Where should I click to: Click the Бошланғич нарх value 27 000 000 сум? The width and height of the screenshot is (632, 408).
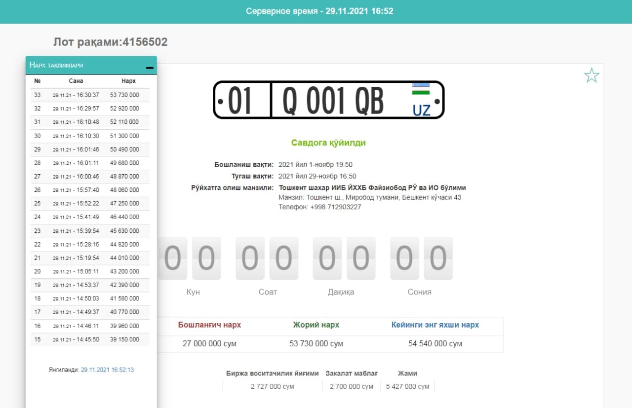(x=209, y=343)
